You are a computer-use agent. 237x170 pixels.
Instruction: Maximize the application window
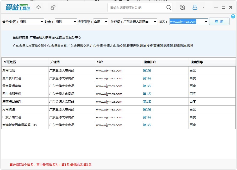[223, 8]
